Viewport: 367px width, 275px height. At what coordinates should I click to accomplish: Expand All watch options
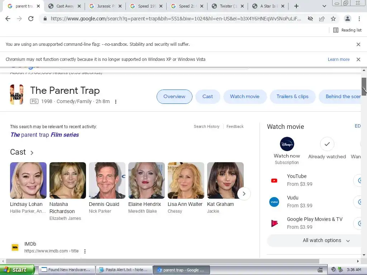[x=314, y=240]
